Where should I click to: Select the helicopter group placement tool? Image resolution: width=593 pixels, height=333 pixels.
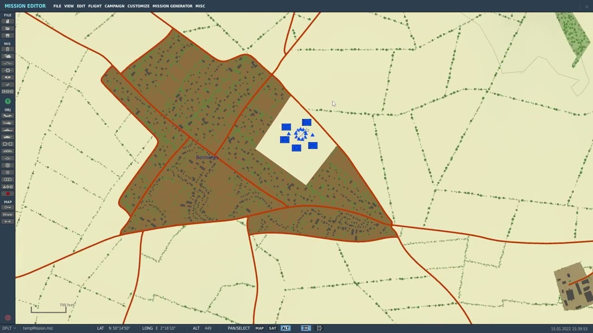point(7,123)
